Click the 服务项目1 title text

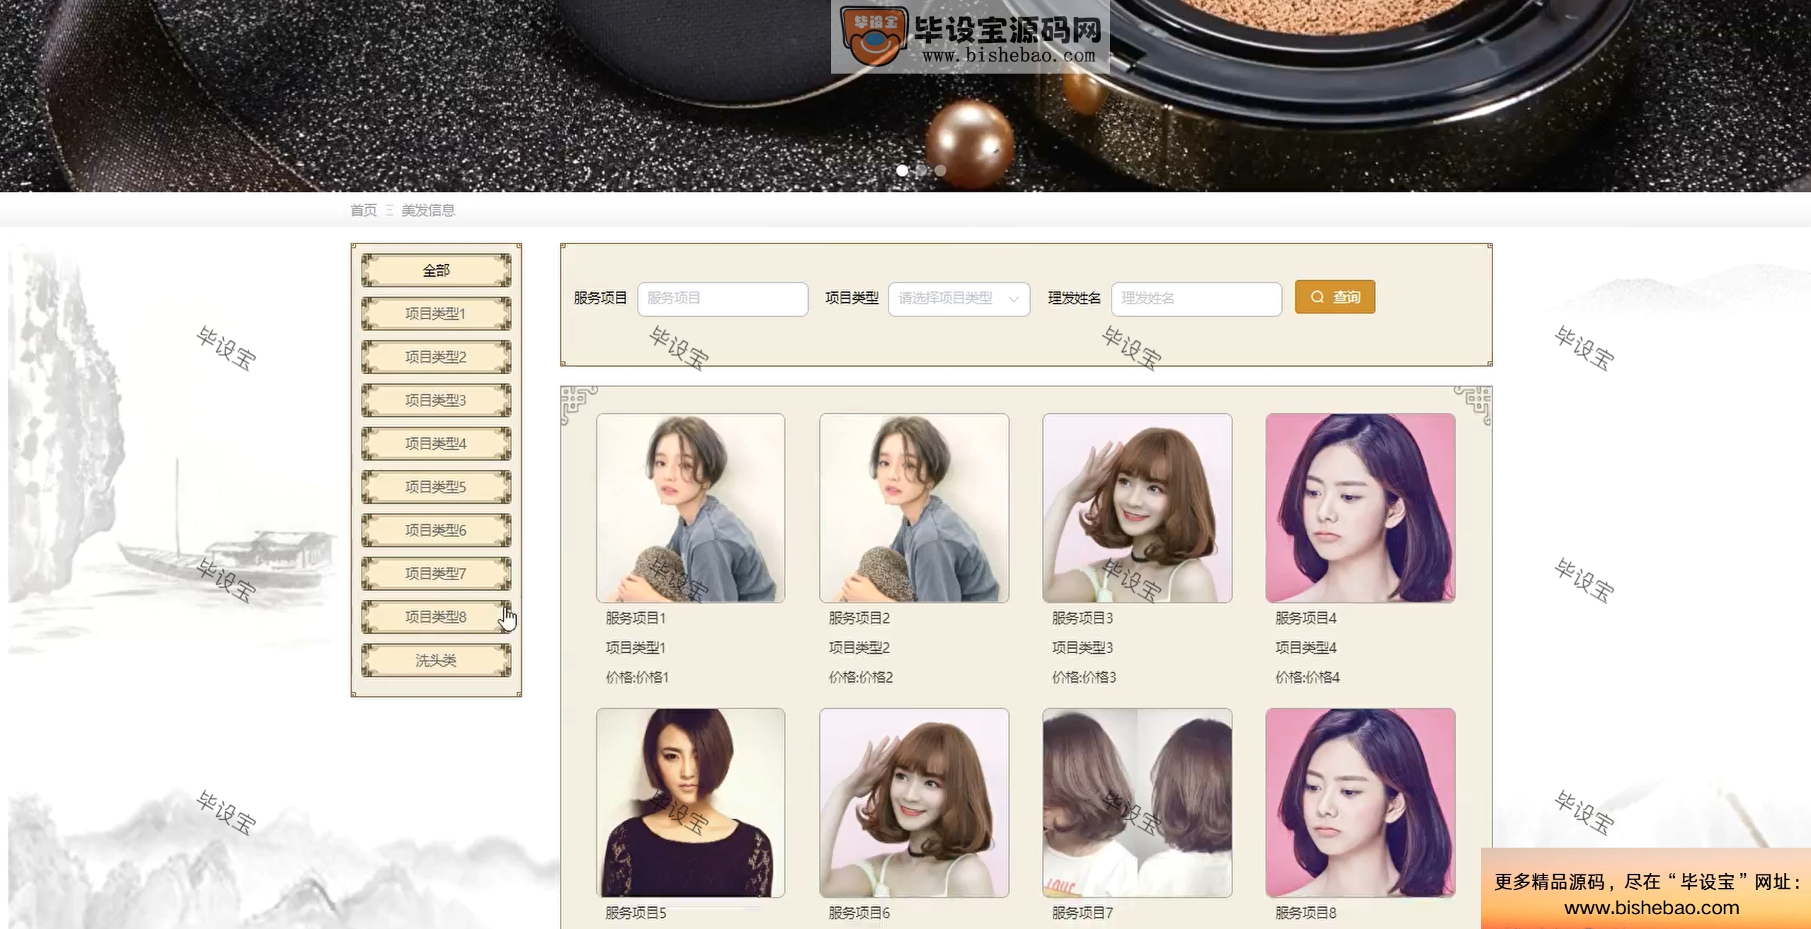pyautogui.click(x=636, y=618)
